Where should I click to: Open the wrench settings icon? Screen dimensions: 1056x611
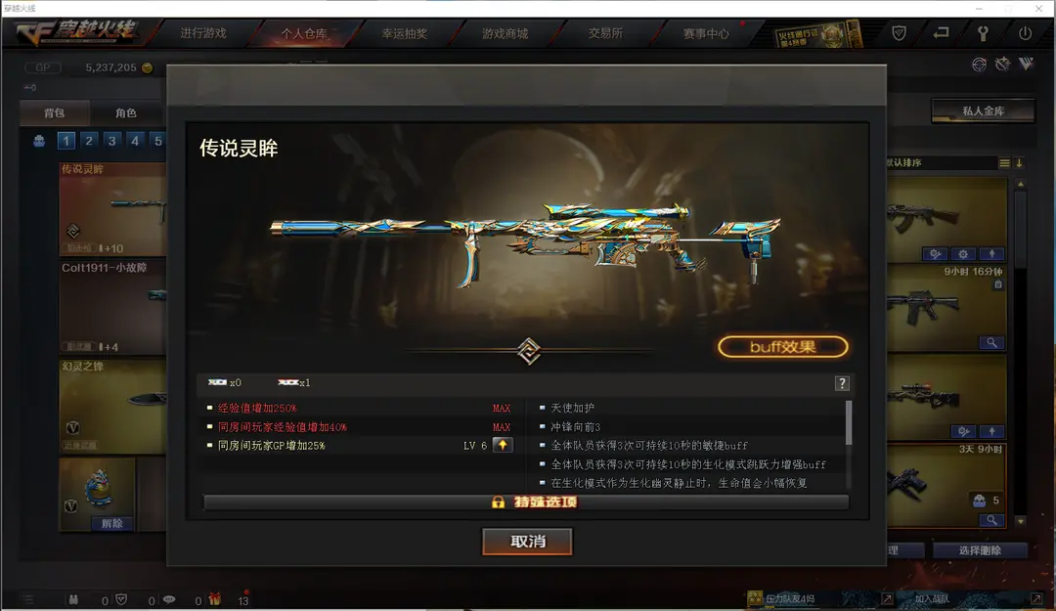point(983,33)
